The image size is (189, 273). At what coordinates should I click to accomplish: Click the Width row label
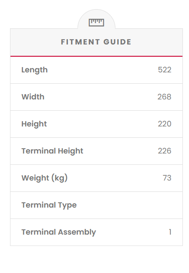click(33, 97)
